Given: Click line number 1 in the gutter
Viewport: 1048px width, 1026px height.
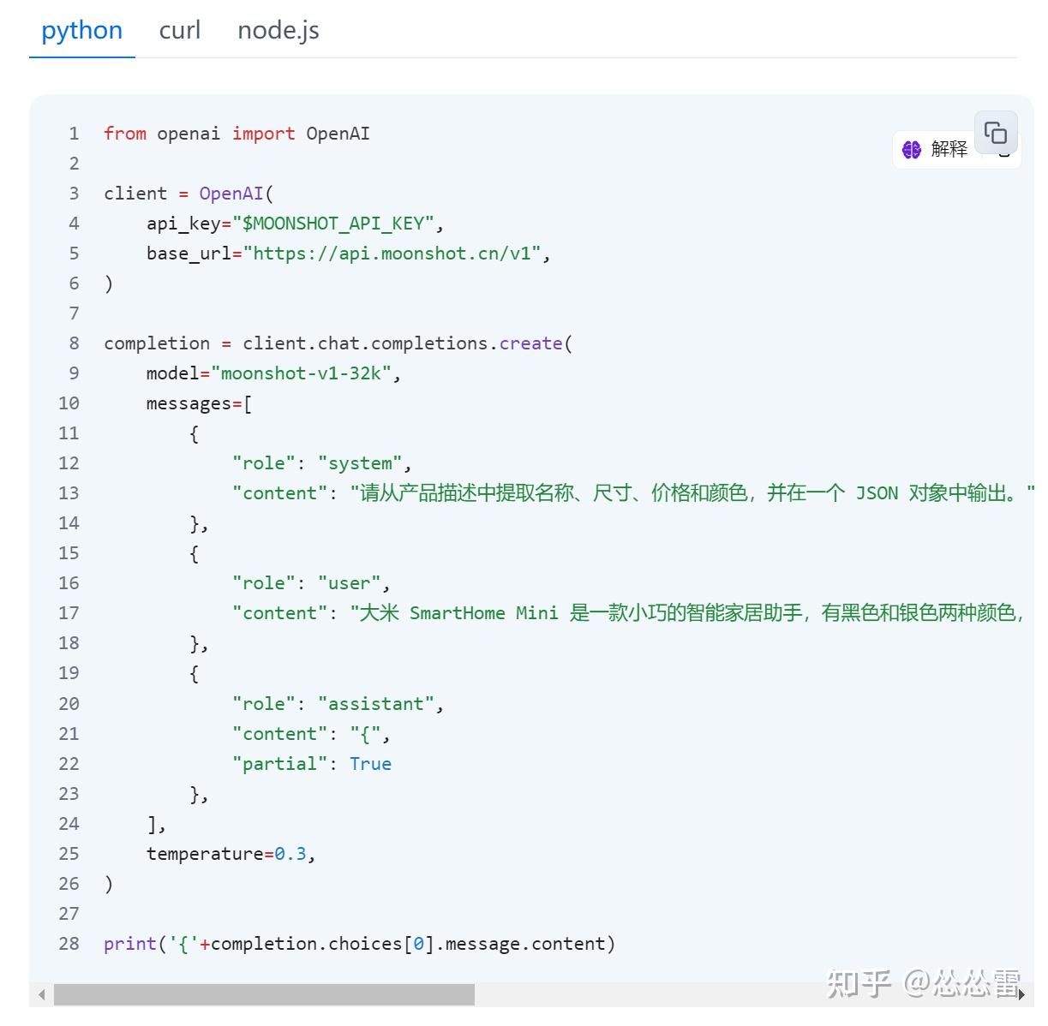Looking at the screenshot, I should pos(74,133).
